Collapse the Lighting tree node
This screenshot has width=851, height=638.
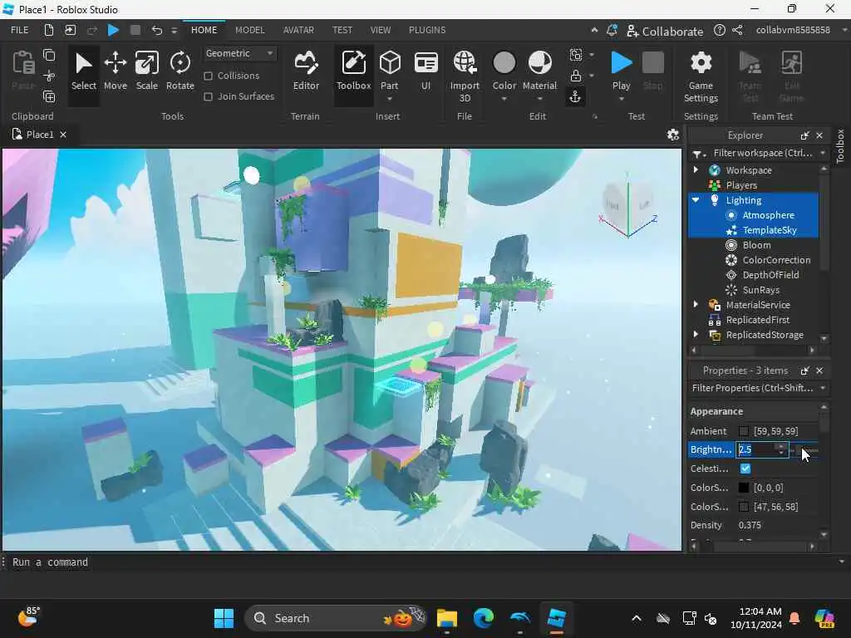click(x=696, y=199)
